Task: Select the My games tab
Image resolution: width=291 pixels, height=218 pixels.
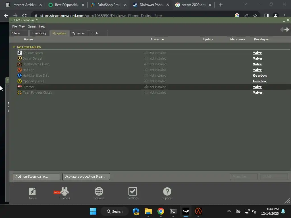Action: point(59,33)
